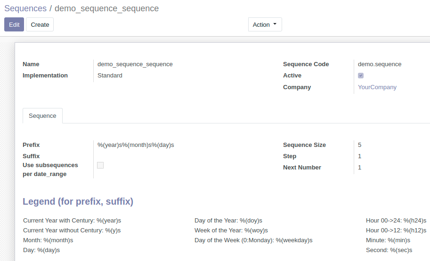
Task: Click the Create button
Action: [40, 24]
